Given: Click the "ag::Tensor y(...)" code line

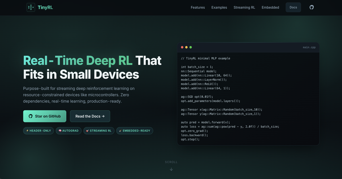Looking at the screenshot, I should click(x=221, y=114).
